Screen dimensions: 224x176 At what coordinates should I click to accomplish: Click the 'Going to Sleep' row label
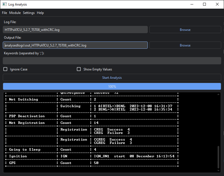click(25, 150)
